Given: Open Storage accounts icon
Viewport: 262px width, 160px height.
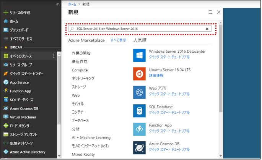Looking at the screenshot, I should [6, 134].
